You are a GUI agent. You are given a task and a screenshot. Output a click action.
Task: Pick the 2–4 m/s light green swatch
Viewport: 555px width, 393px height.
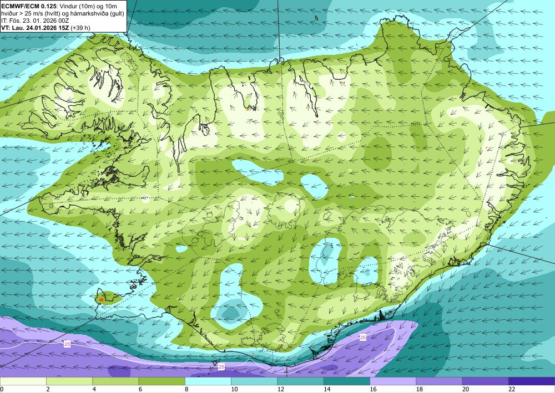tap(69, 381)
